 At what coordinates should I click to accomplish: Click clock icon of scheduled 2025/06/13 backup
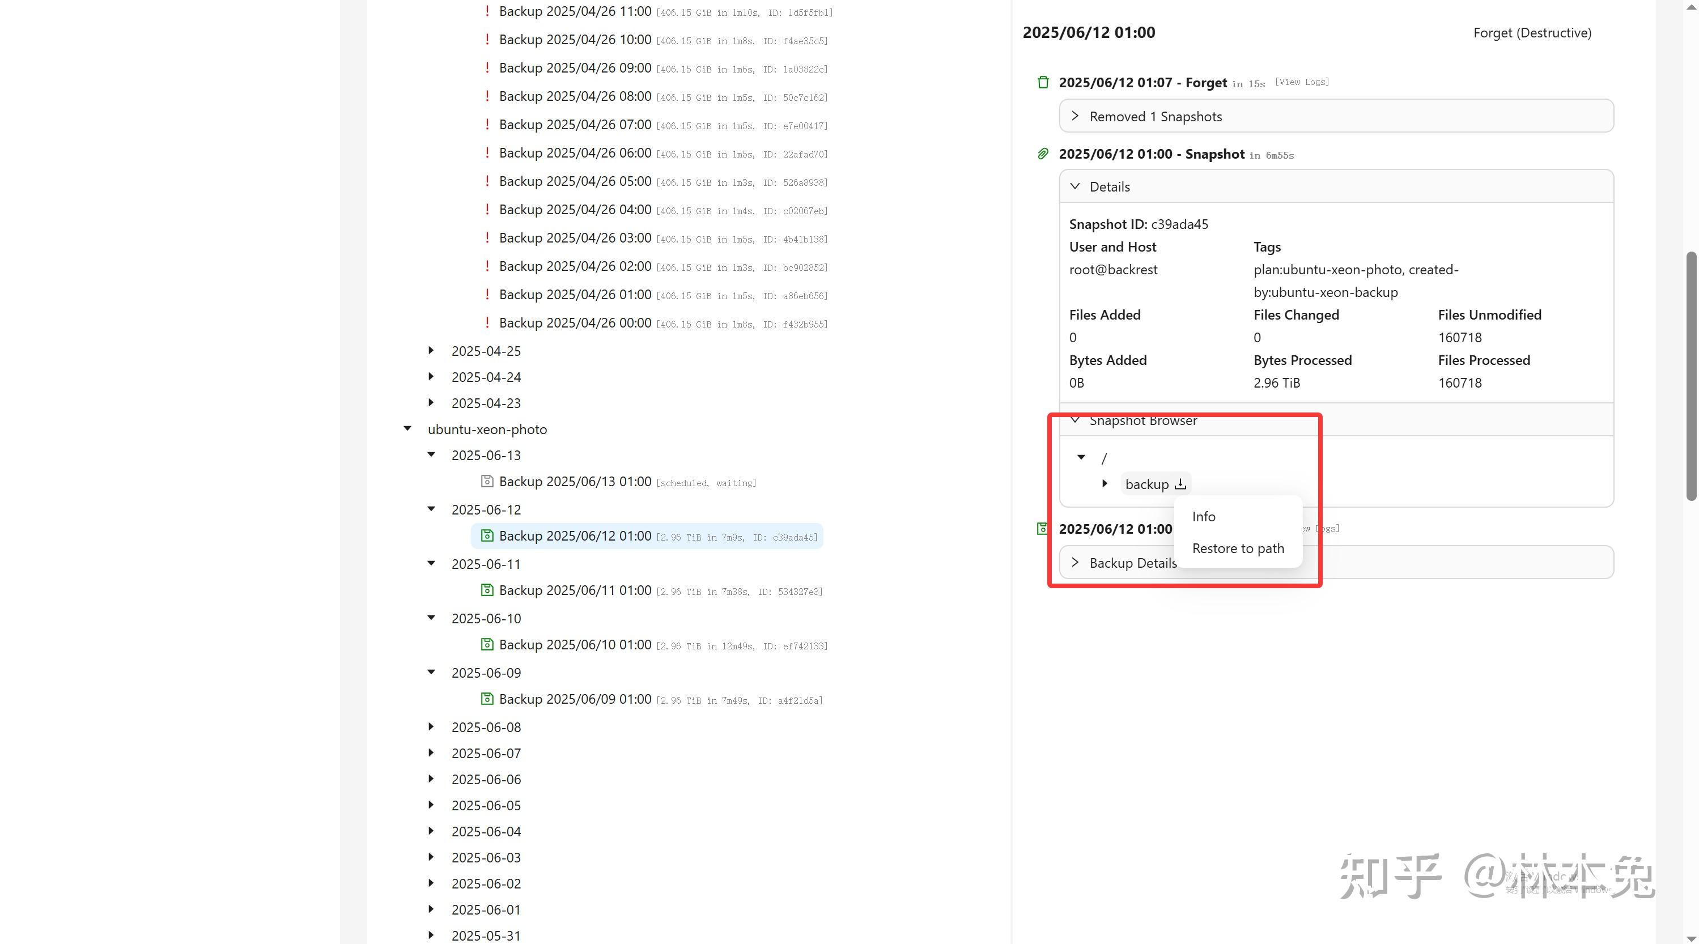[x=487, y=482]
